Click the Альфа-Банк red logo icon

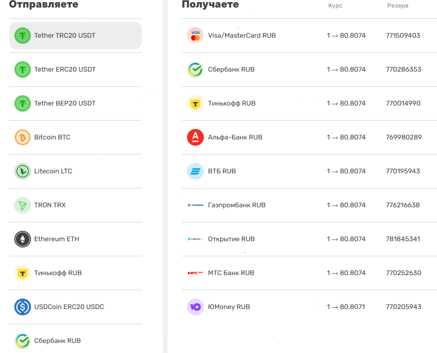[195, 137]
